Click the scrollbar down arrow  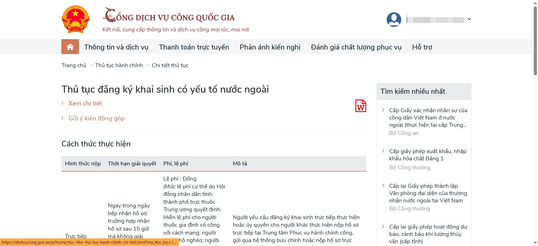click(535, 243)
